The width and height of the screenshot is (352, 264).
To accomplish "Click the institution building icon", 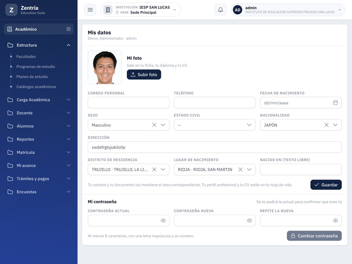I will [108, 10].
